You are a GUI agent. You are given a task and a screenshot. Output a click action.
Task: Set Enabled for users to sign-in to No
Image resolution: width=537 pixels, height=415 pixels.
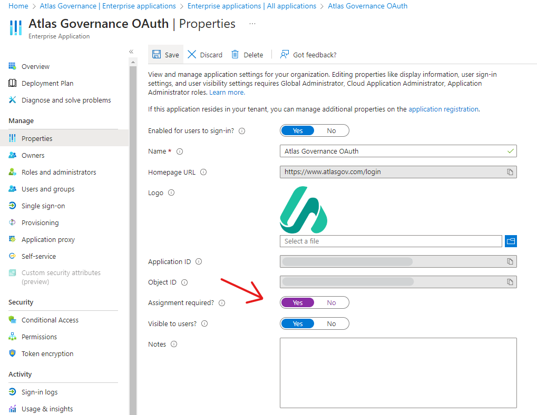tap(331, 130)
